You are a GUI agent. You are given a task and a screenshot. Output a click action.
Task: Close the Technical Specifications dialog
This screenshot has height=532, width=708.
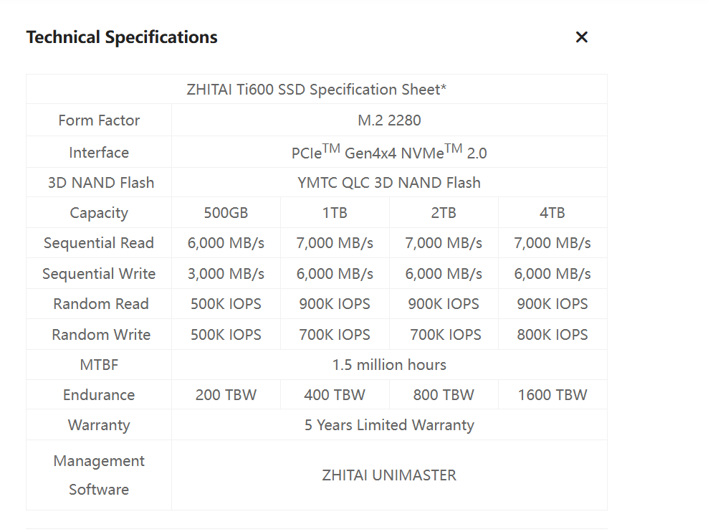pos(581,37)
